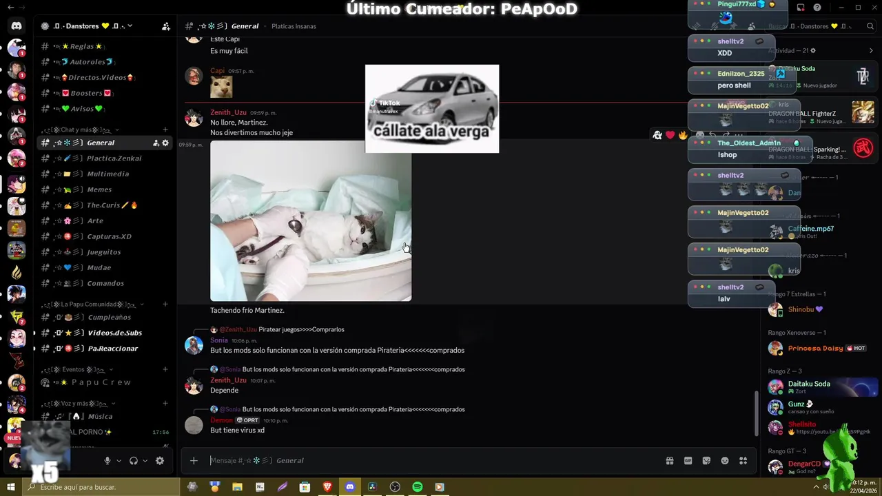882x496 pixels.
Task: Open the Memes channel
Action: 103,189
